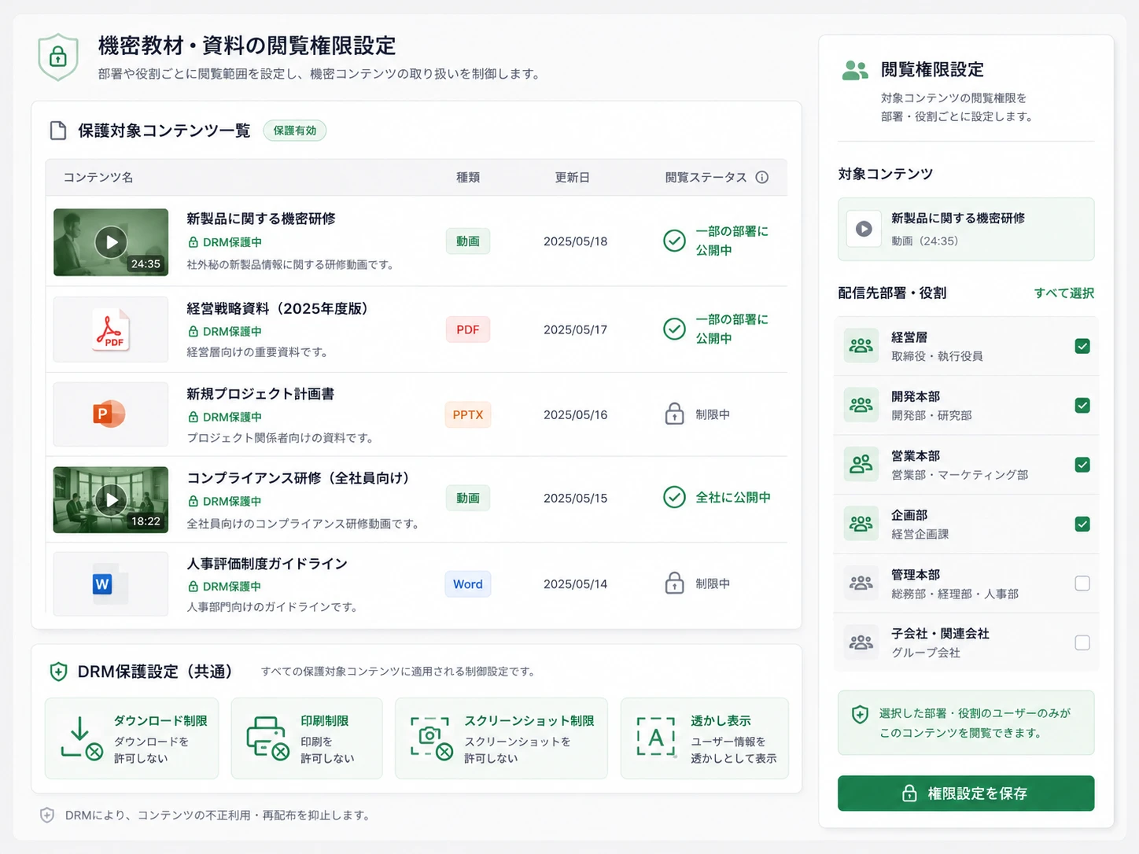Click the shield lock icon beside page title
This screenshot has height=854, width=1139.
(x=58, y=57)
